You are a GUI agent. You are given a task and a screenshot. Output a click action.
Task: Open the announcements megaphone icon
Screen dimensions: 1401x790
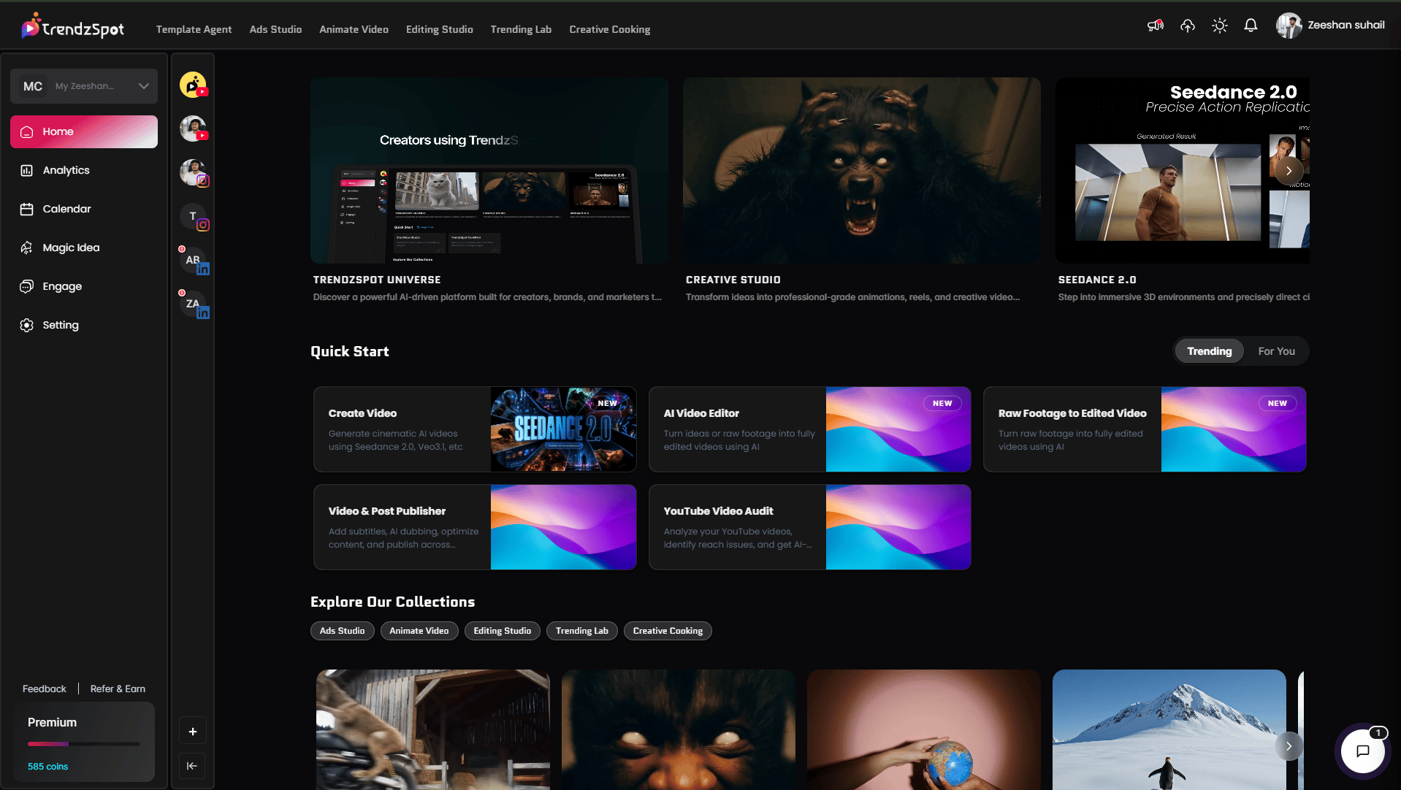point(1155,26)
